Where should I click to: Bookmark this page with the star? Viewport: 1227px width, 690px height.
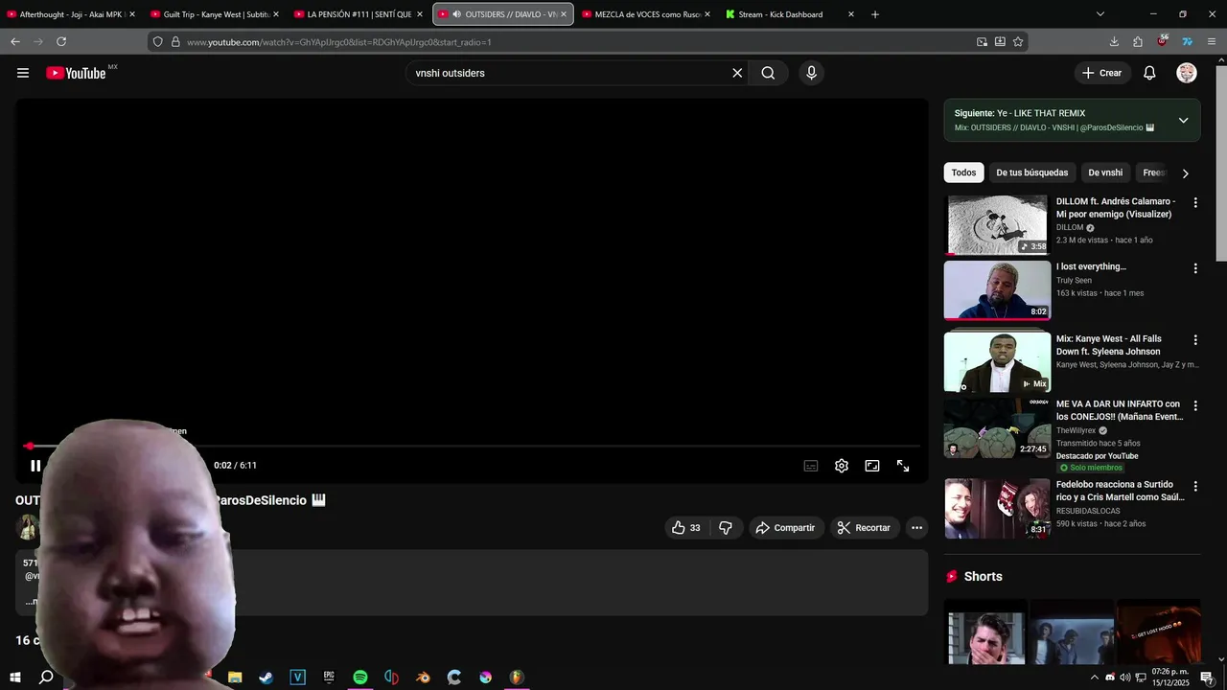coord(1018,41)
